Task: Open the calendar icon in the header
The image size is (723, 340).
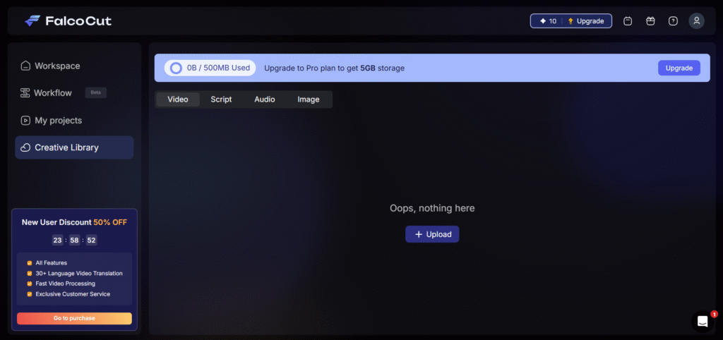Action: [628, 21]
